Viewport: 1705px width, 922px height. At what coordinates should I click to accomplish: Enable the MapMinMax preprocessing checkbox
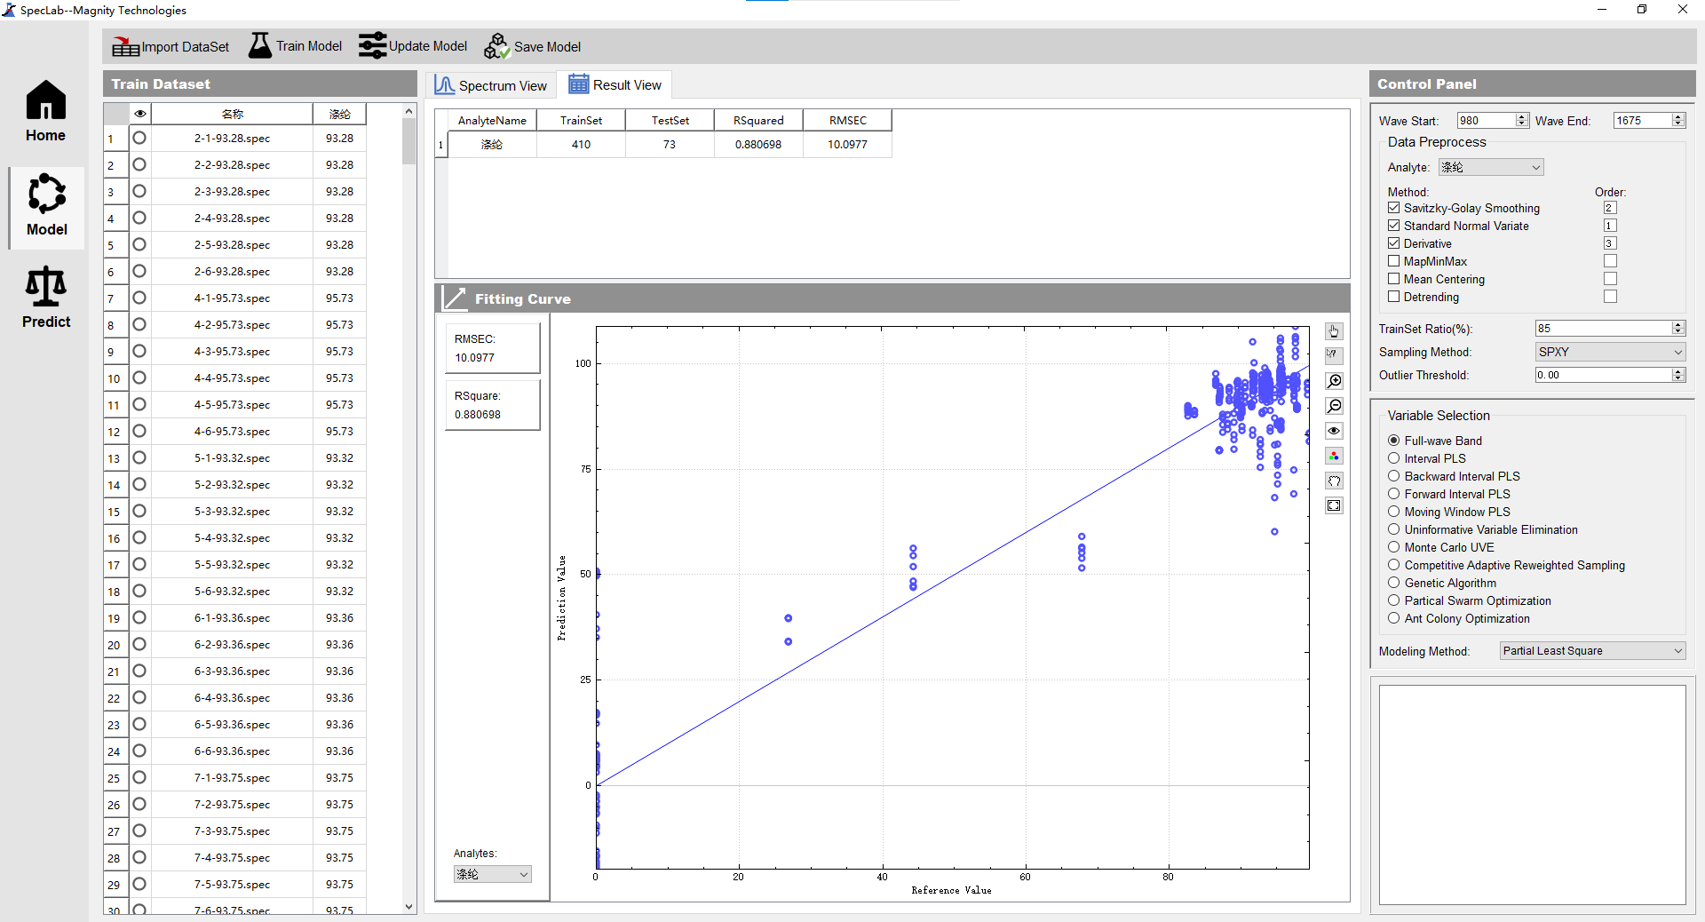coord(1394,261)
